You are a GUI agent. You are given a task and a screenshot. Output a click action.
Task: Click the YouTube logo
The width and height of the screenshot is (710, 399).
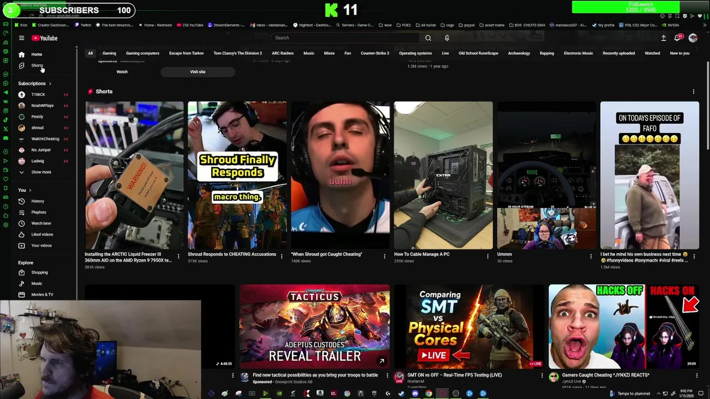coord(44,38)
